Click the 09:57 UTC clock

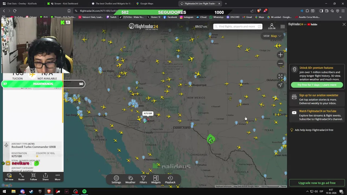point(201,27)
